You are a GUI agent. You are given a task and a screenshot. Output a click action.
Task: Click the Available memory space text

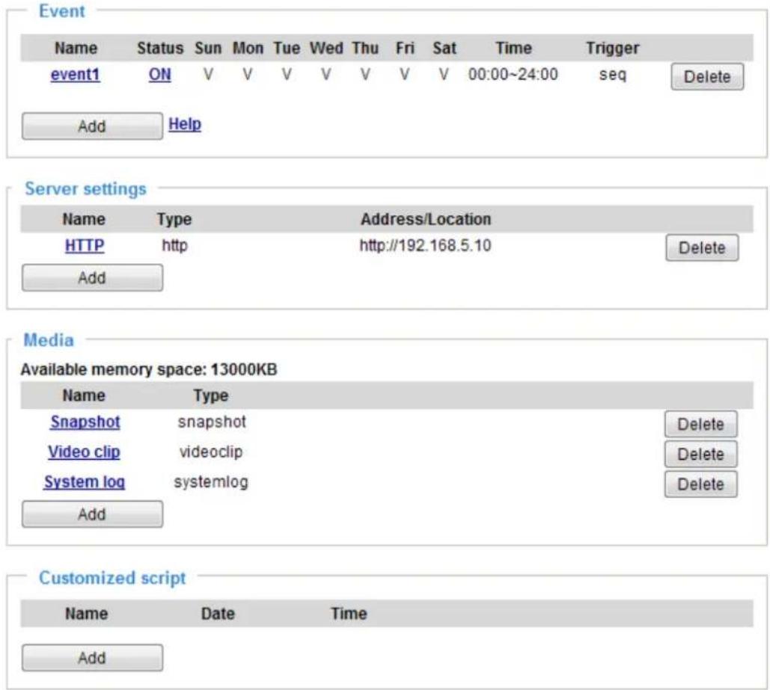coord(149,369)
